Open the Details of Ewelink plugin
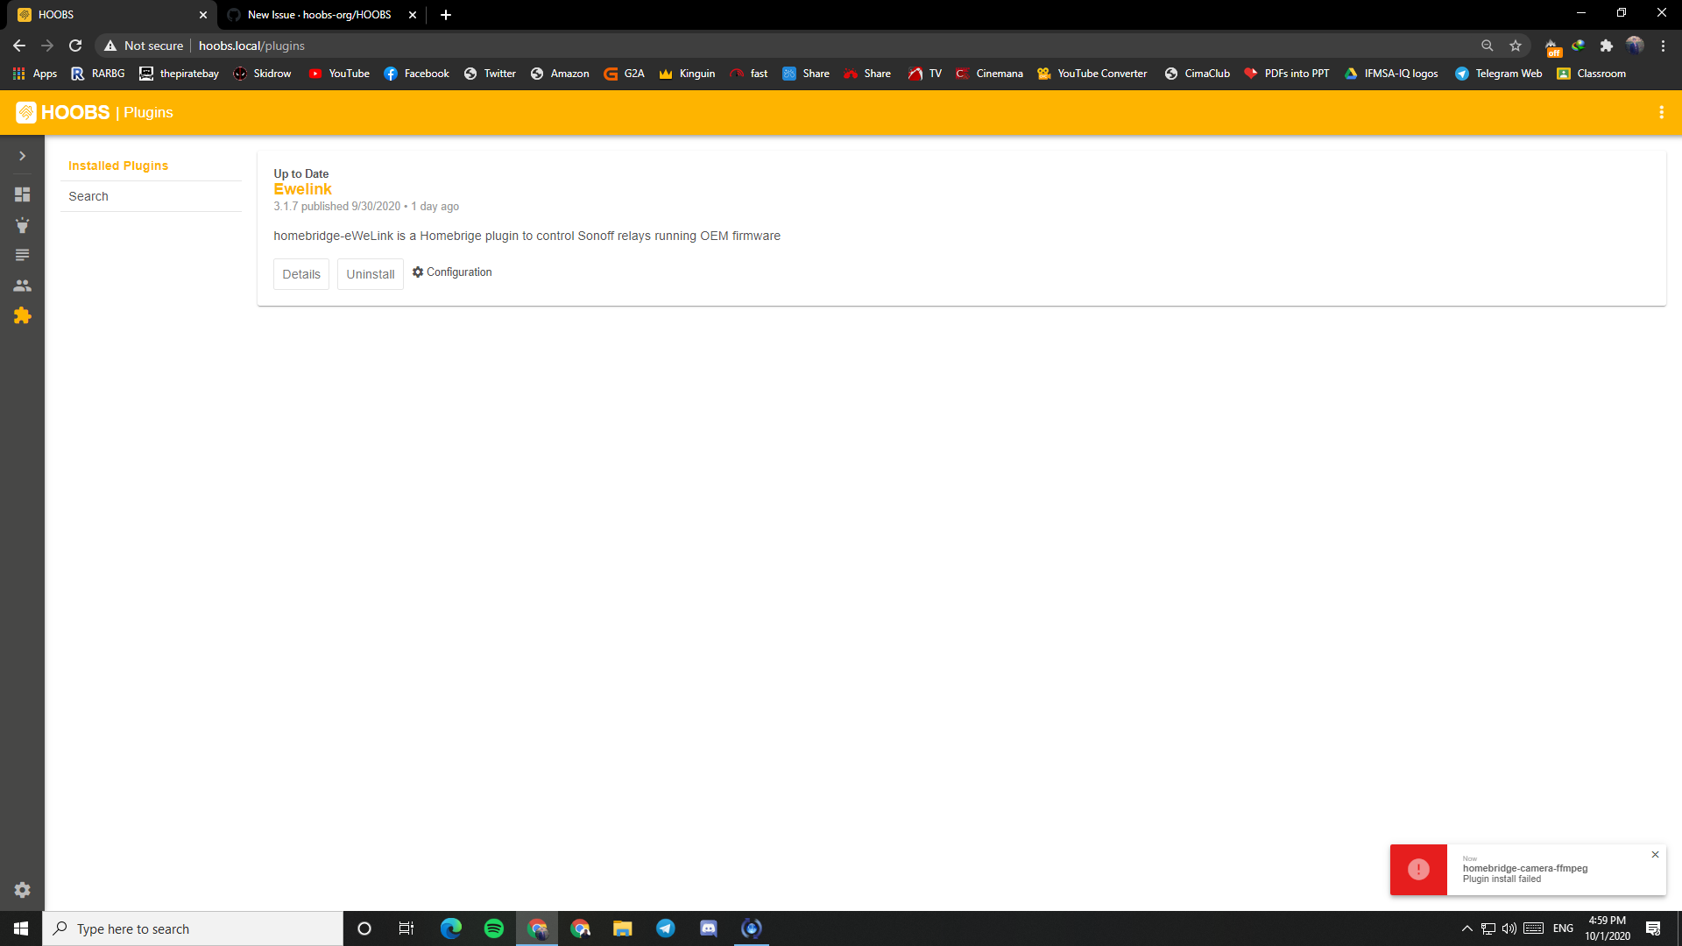Viewport: 1682px width, 946px height. click(x=300, y=273)
